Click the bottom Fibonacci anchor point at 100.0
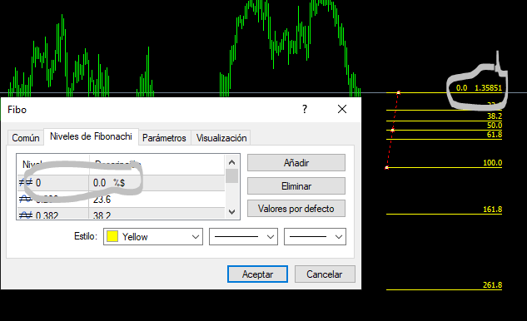The width and height of the screenshot is (527, 321). point(387,167)
